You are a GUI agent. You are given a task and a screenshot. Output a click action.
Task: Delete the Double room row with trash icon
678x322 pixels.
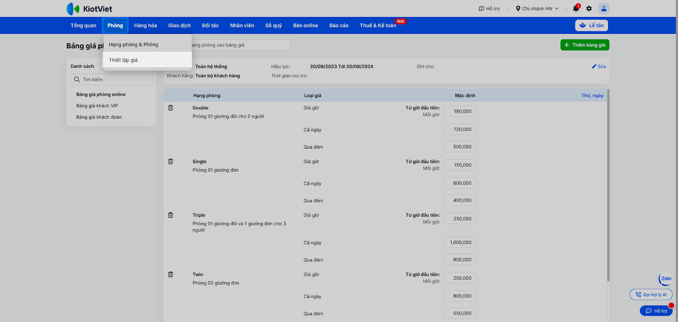click(x=170, y=108)
